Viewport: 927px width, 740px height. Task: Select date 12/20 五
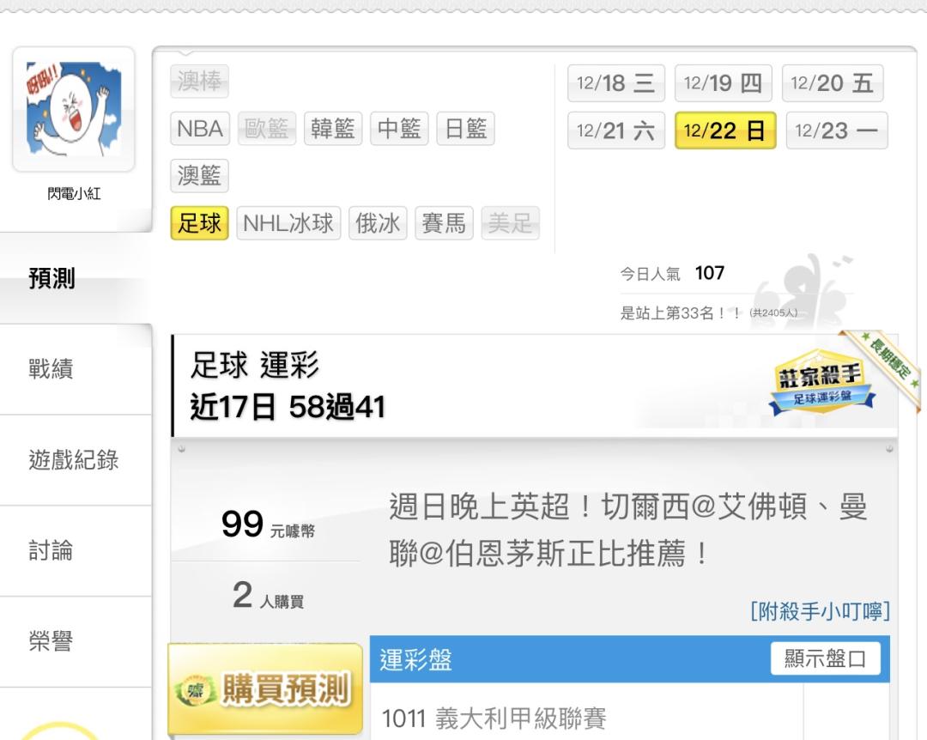833,83
